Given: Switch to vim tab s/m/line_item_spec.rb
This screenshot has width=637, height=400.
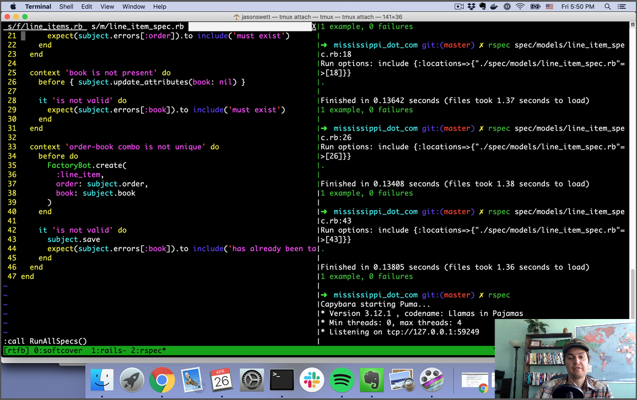Looking at the screenshot, I should (138, 26).
